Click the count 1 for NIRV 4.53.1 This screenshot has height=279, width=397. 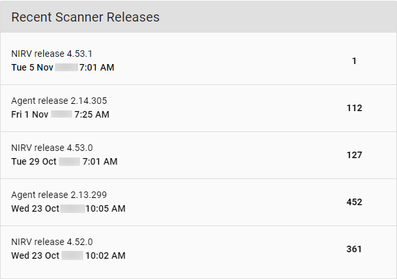(354, 61)
